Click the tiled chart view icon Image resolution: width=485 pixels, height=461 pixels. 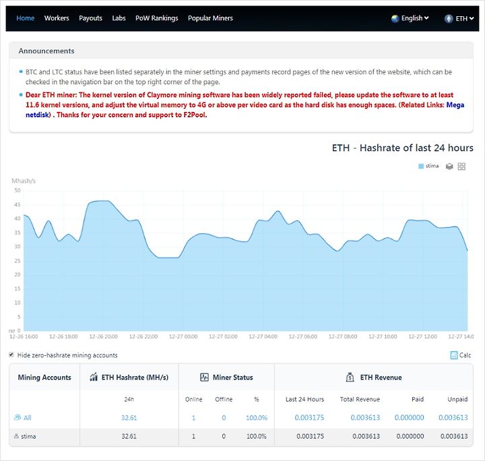(461, 166)
